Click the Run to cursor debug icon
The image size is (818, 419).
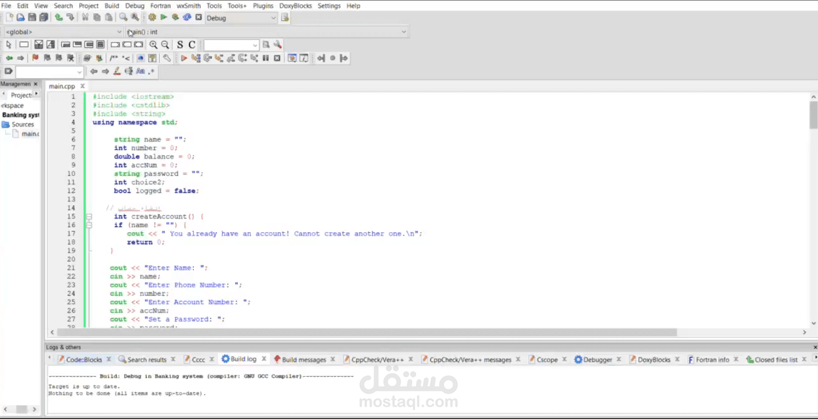click(196, 58)
